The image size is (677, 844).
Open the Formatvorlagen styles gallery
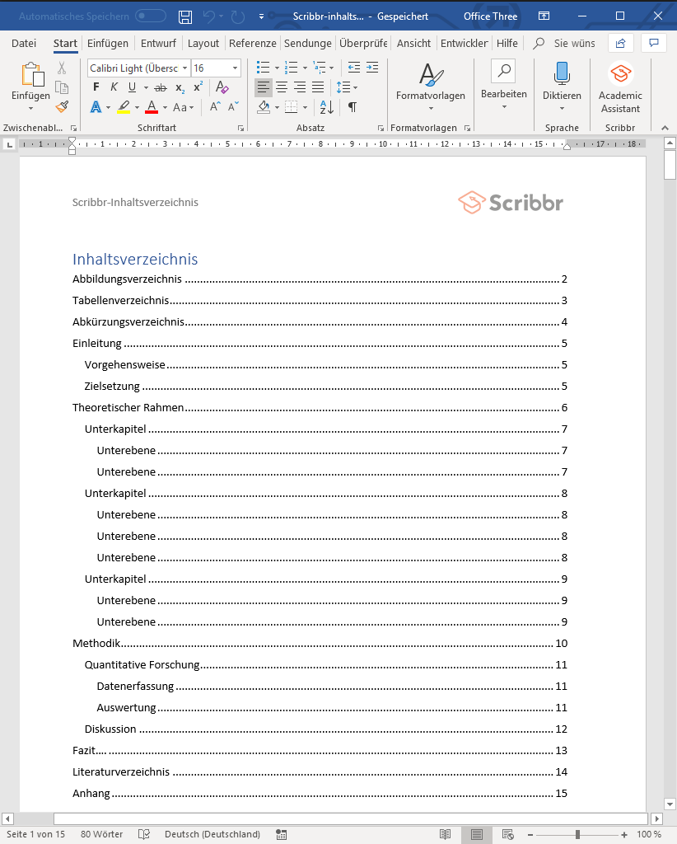click(x=430, y=89)
